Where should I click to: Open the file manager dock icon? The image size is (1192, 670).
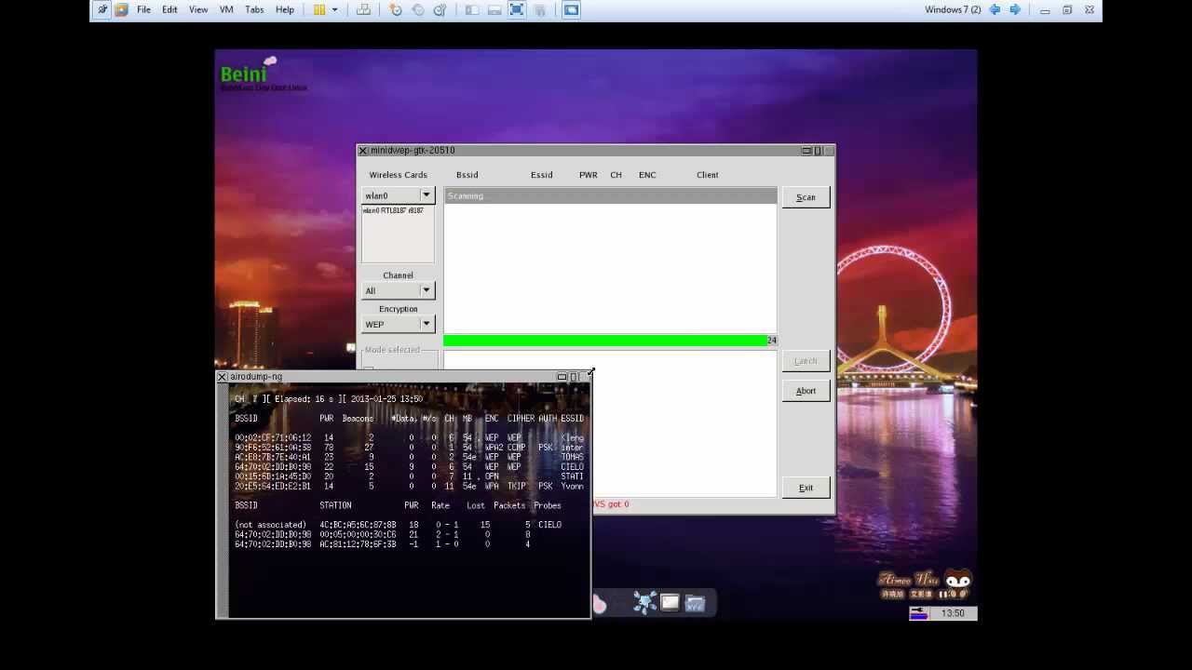pos(696,603)
